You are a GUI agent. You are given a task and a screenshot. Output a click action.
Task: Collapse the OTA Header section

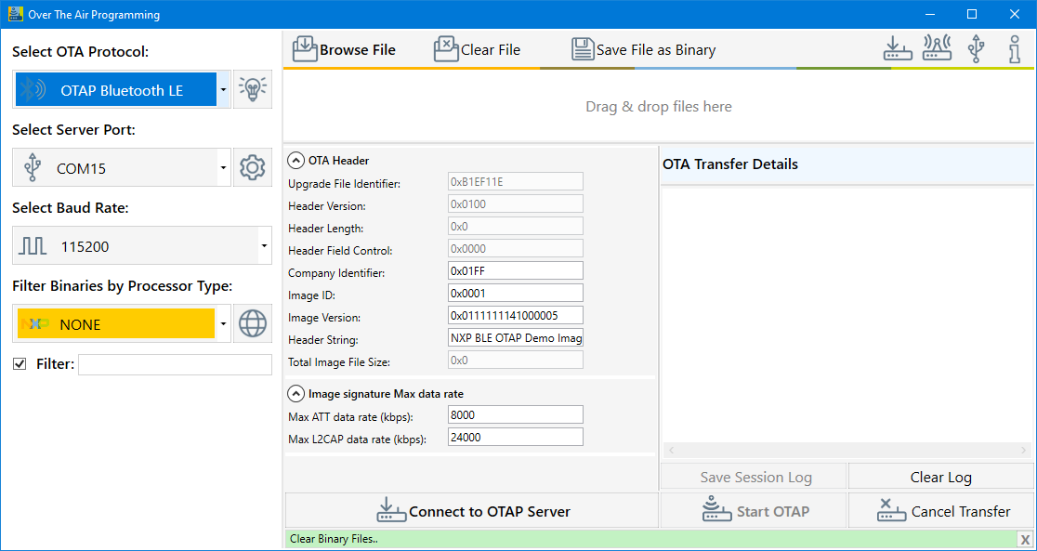point(295,160)
